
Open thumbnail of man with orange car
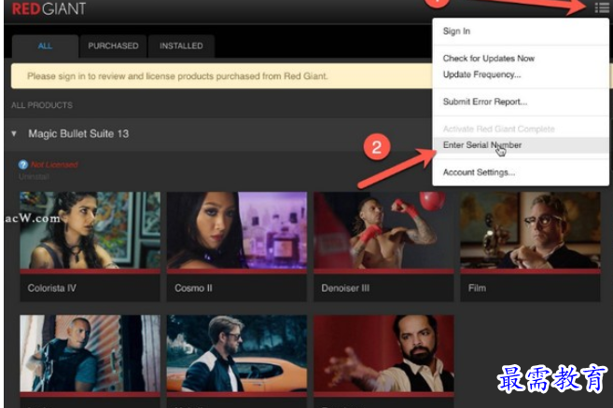236,353
